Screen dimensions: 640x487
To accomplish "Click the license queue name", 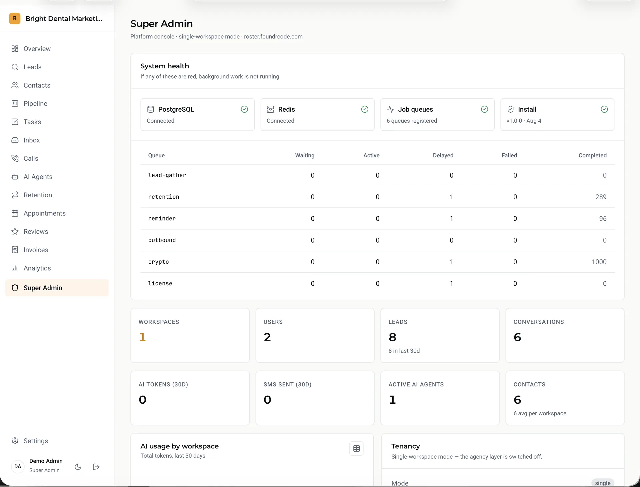I will point(160,283).
